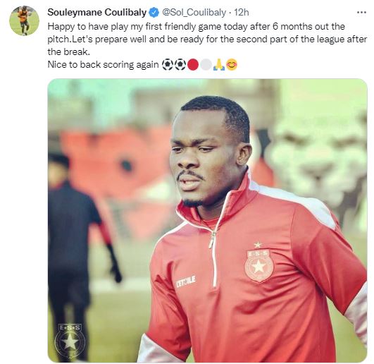Open the @Sol_Coulibaly handle link
This screenshot has height=364, width=374.
tap(194, 13)
